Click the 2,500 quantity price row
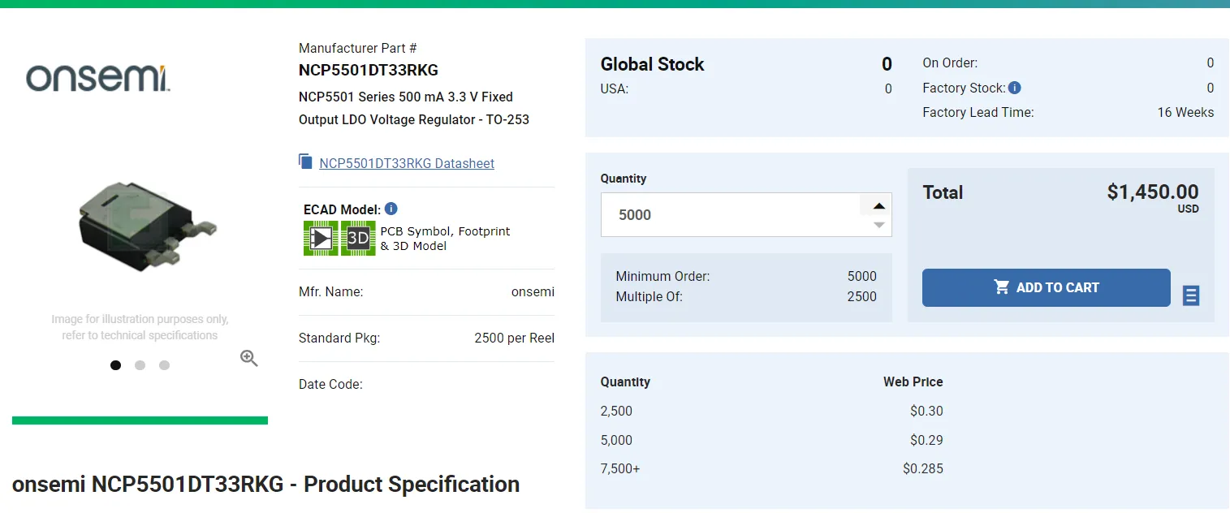Viewport: 1230px width, 513px height. point(771,411)
